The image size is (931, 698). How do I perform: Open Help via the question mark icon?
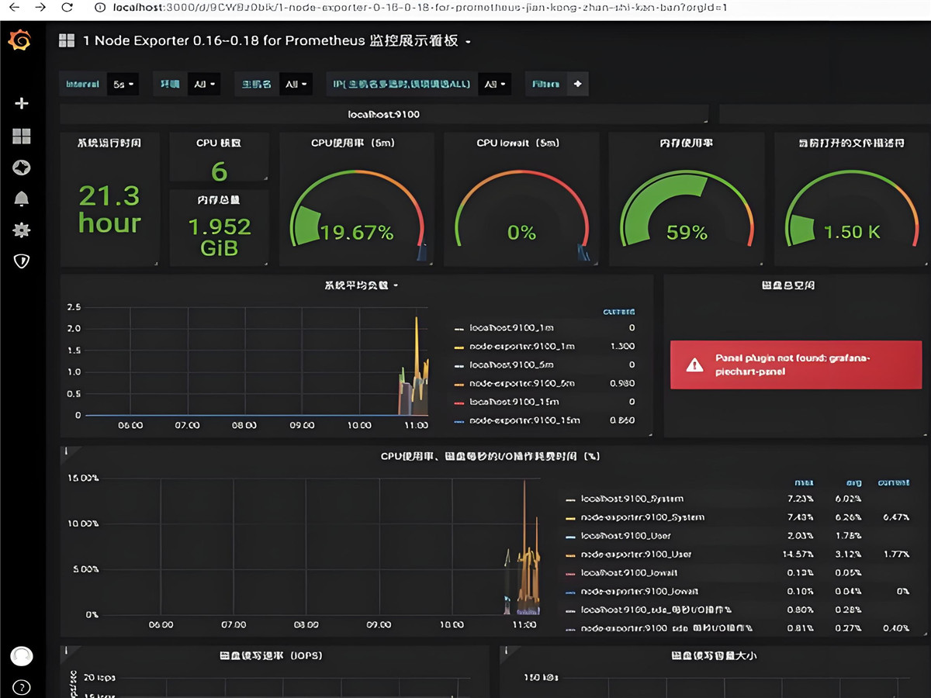click(22, 687)
